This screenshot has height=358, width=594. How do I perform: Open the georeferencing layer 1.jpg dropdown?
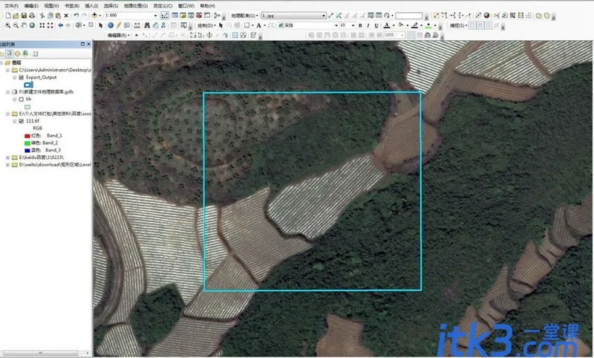(x=324, y=15)
